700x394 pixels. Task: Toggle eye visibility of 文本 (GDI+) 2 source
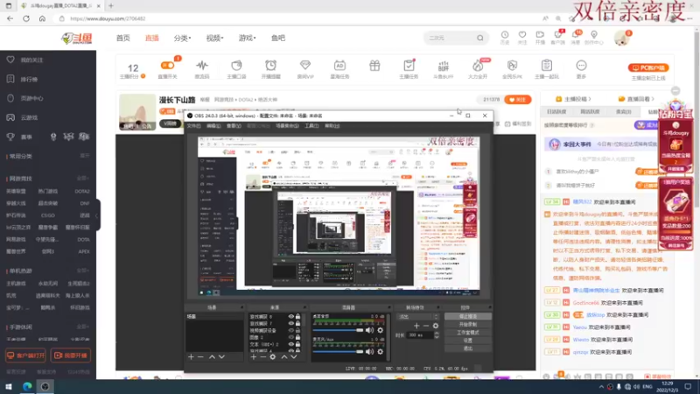291,344
